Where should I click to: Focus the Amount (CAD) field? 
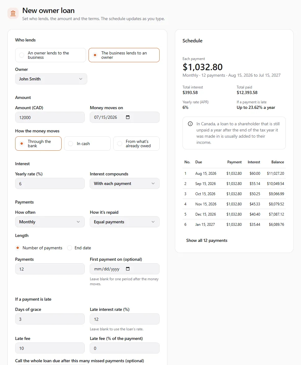click(50, 117)
